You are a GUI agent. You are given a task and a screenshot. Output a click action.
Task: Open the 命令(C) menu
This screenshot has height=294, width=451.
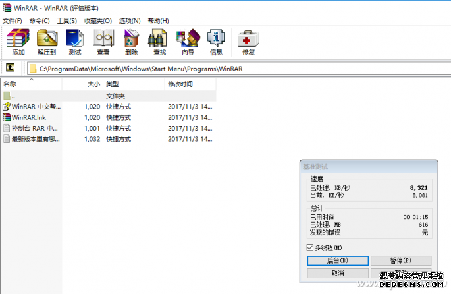click(40, 20)
